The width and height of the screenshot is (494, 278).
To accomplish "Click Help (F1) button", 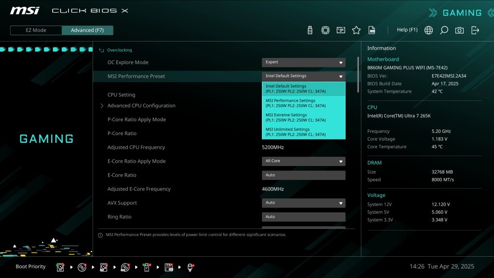I will point(407,30).
